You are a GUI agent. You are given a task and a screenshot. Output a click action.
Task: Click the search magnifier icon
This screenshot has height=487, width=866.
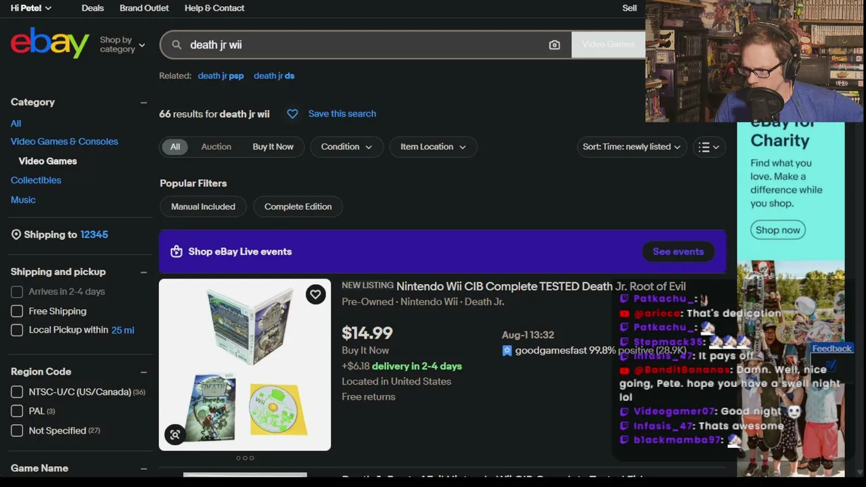coord(177,45)
